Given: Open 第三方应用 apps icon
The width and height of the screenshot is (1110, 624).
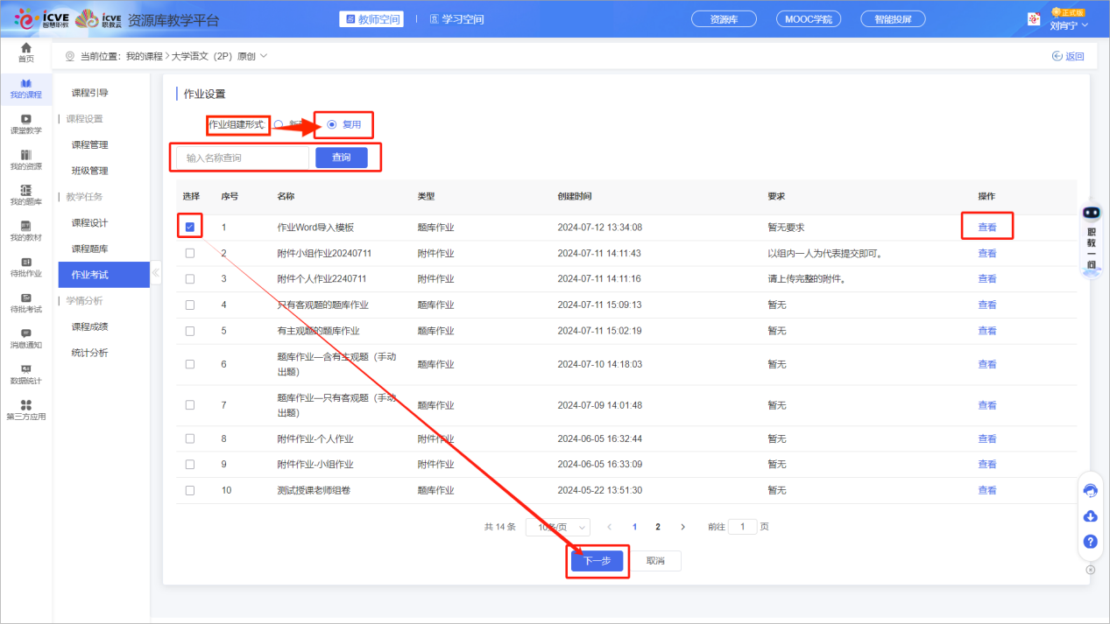Looking at the screenshot, I should click(x=26, y=410).
